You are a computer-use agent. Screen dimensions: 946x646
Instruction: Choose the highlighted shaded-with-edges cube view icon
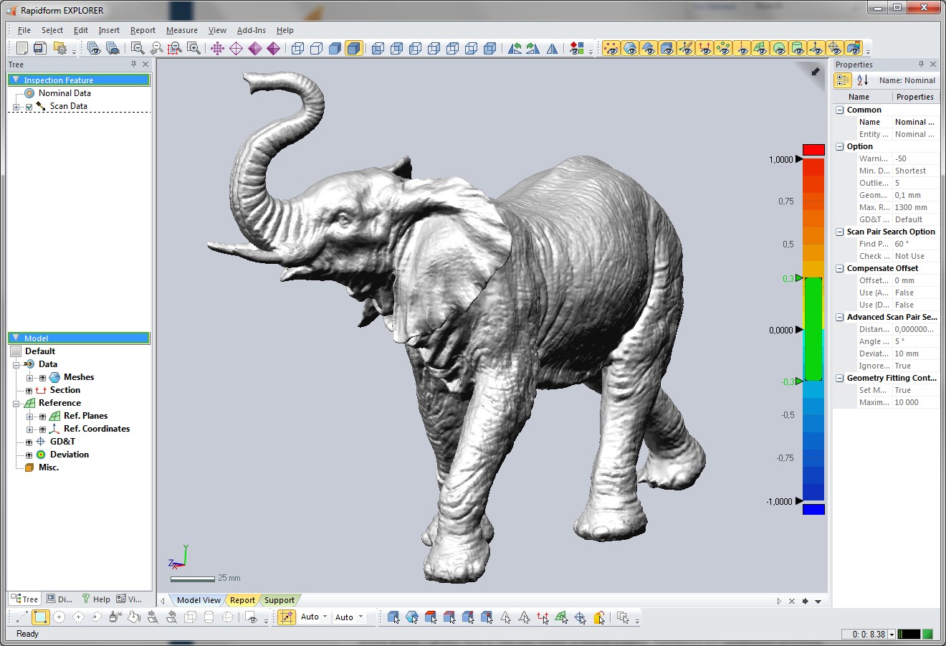point(353,48)
